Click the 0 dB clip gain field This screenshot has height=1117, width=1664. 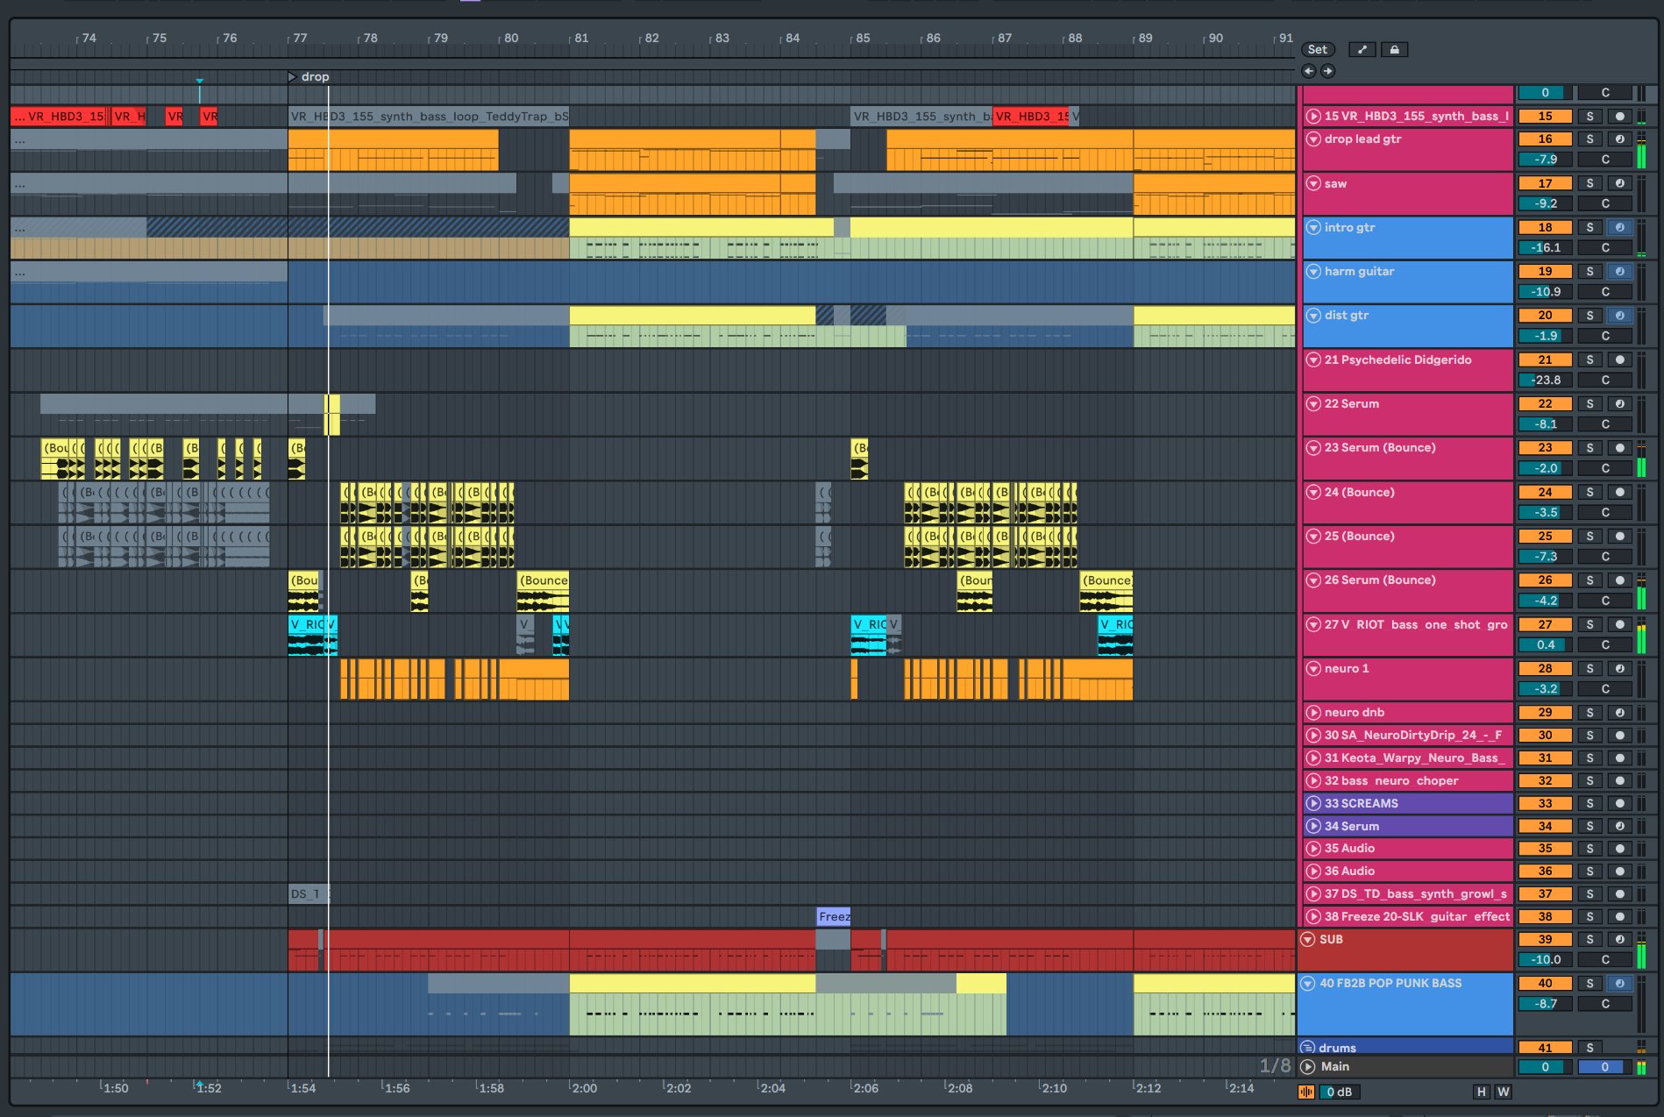tap(1339, 1092)
